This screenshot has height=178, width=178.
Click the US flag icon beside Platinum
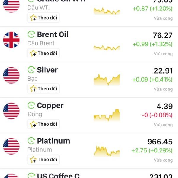11,146
